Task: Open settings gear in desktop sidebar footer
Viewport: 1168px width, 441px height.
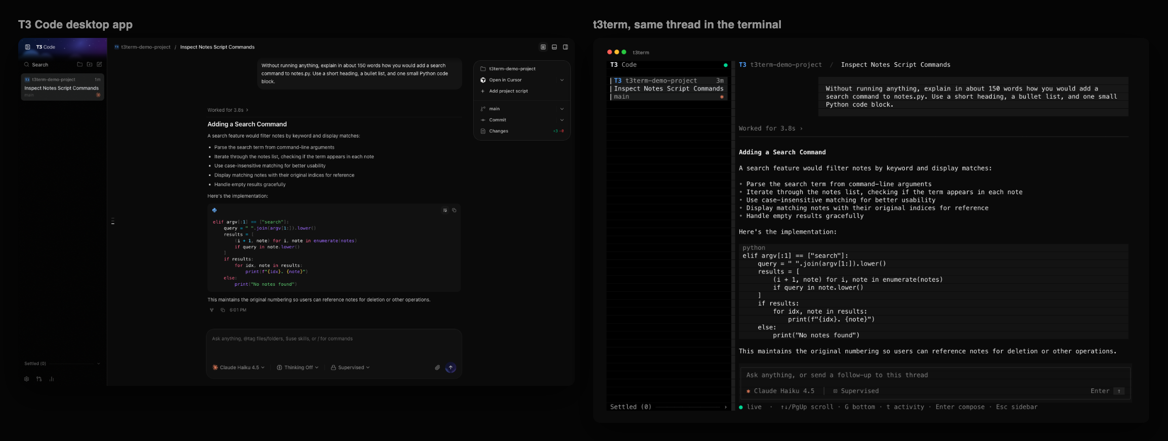Action: (27, 379)
